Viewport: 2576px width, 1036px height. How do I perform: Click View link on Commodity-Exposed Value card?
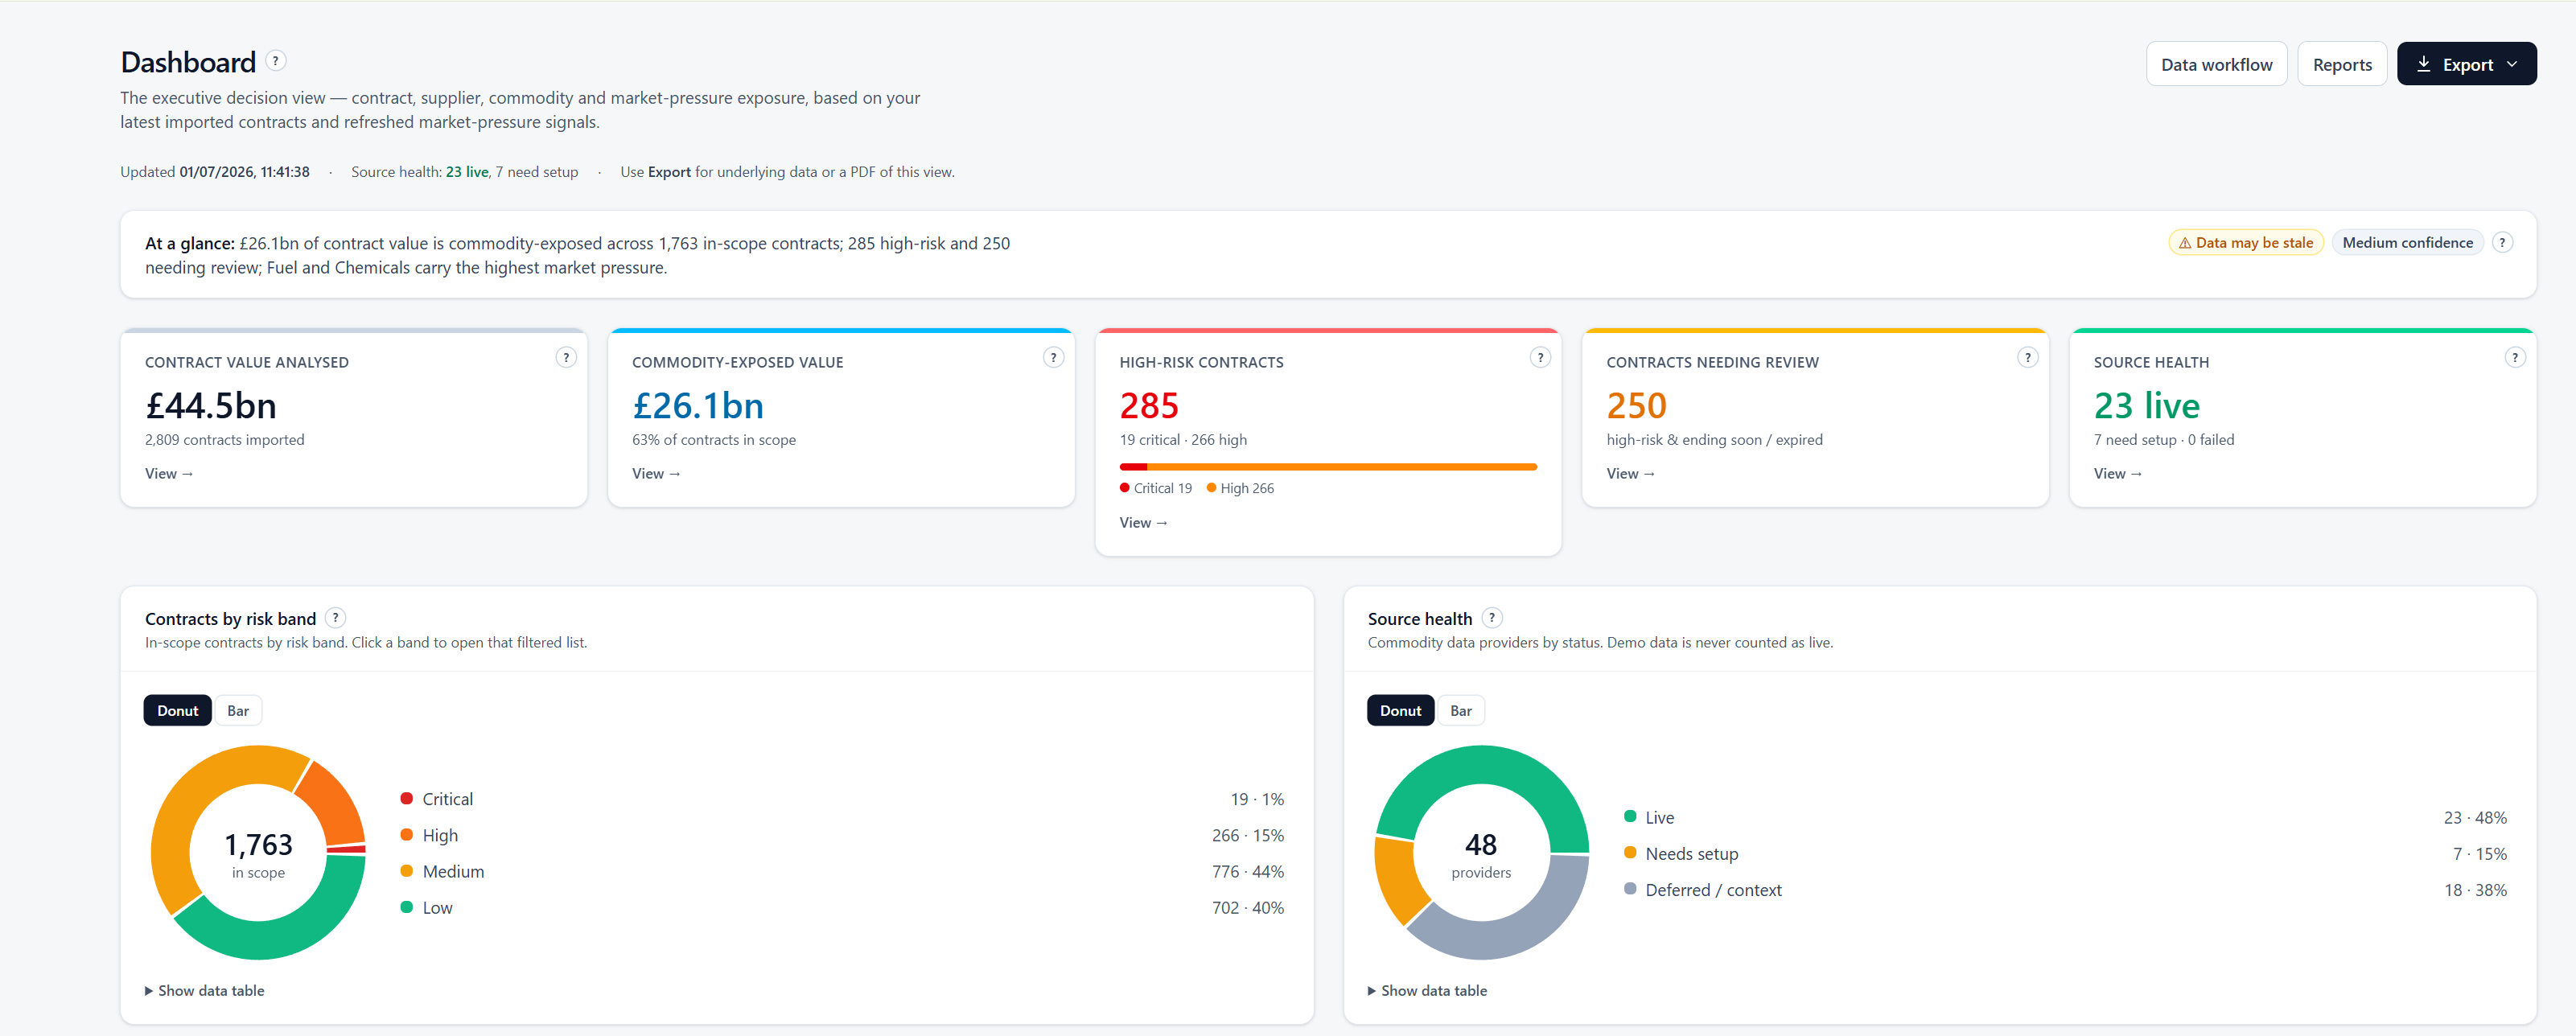click(x=656, y=473)
